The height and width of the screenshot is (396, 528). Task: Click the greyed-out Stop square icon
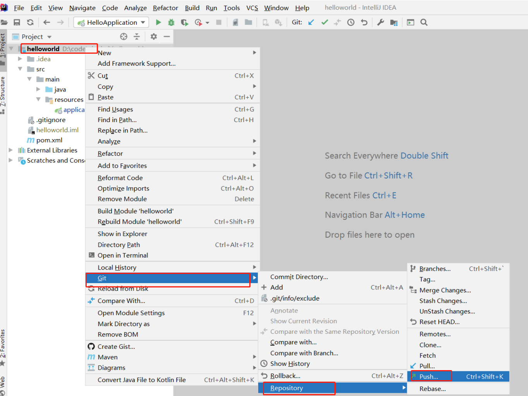coord(219,22)
